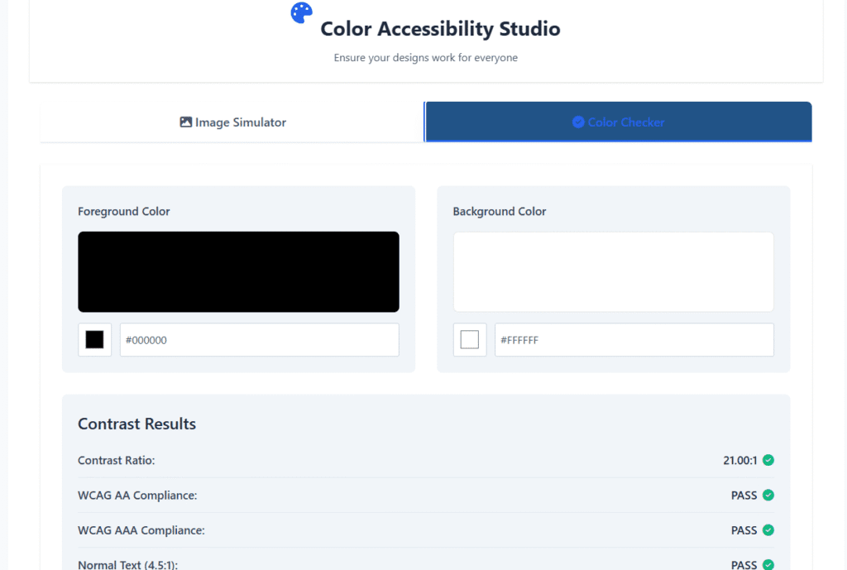The image size is (847, 570).
Task: Switch to the Image Simulator tab
Action: (x=232, y=122)
